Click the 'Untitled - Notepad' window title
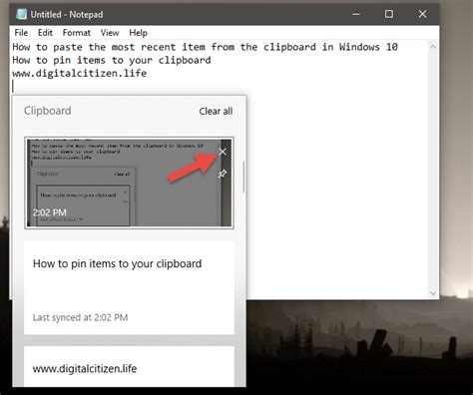Screen dimensions: 473x395 (x=67, y=14)
